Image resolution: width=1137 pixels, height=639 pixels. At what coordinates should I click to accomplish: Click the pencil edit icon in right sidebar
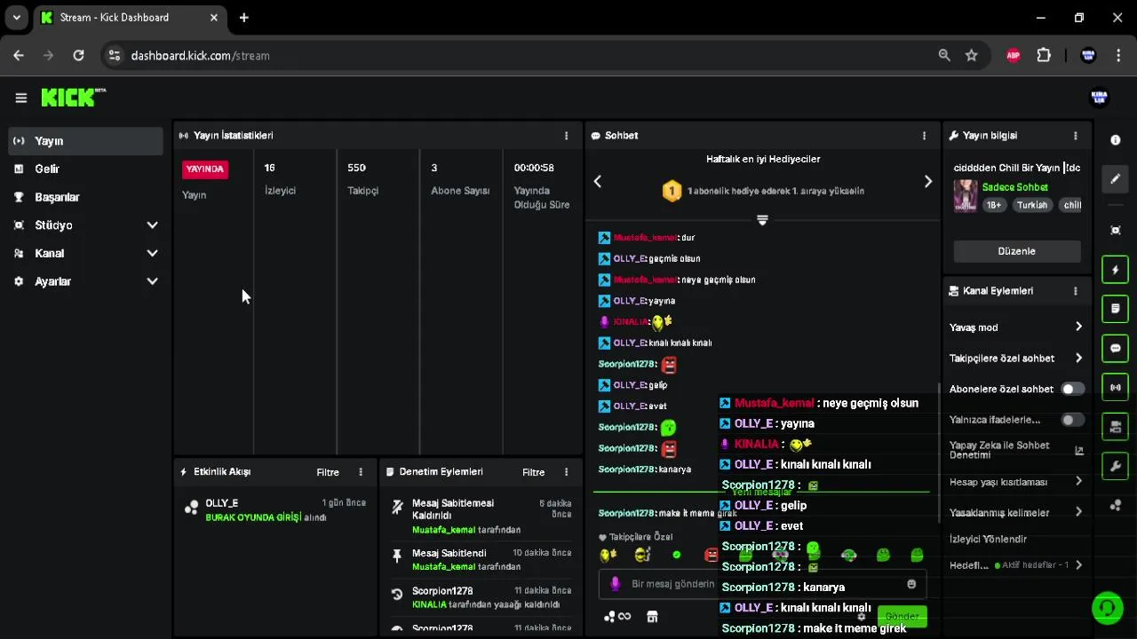click(1116, 179)
